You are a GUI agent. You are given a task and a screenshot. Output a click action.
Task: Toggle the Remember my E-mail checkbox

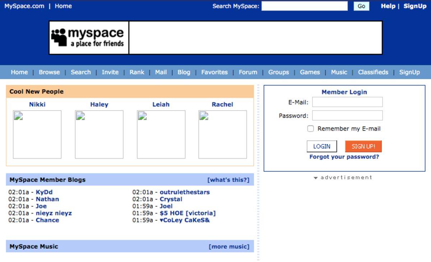[311, 129]
